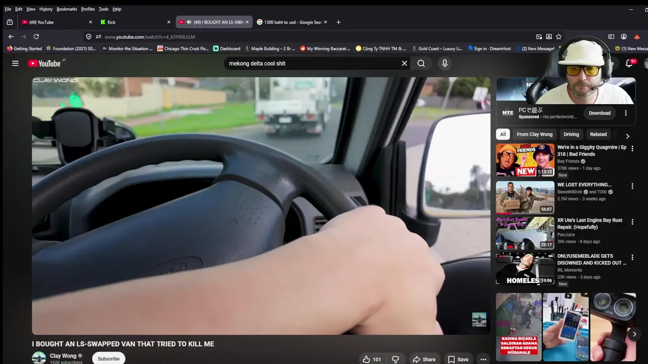Play the ONLYUSEMEBLADE video thumbnail
The image size is (648, 364).
525,269
